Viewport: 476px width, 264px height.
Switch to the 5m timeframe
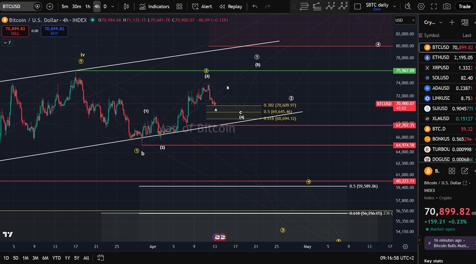pyautogui.click(x=65, y=7)
